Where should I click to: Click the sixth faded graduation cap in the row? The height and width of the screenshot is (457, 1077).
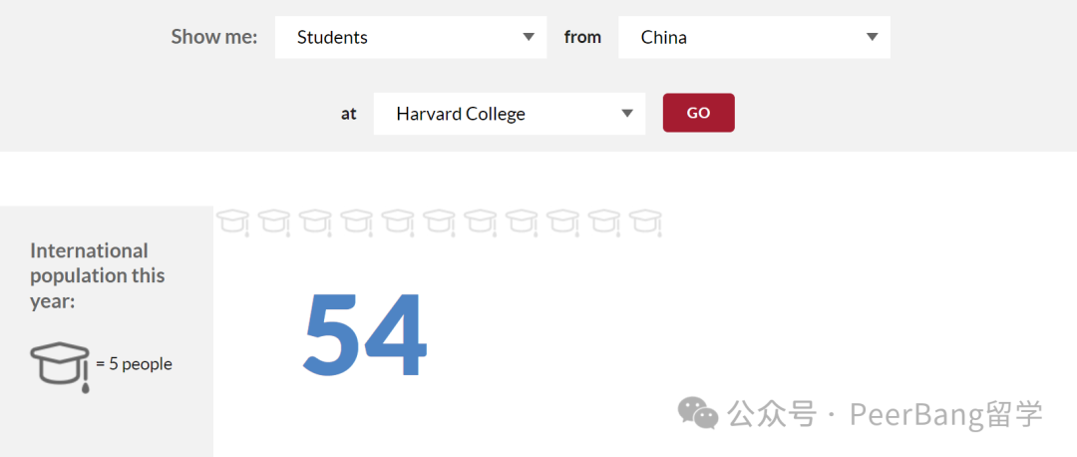[440, 223]
